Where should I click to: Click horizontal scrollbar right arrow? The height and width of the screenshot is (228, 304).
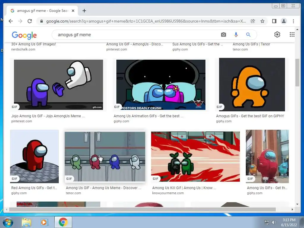pos(292,209)
